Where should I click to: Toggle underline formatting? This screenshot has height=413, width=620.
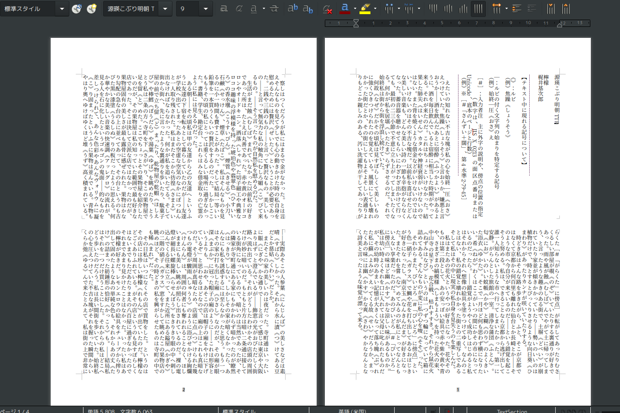(x=254, y=9)
